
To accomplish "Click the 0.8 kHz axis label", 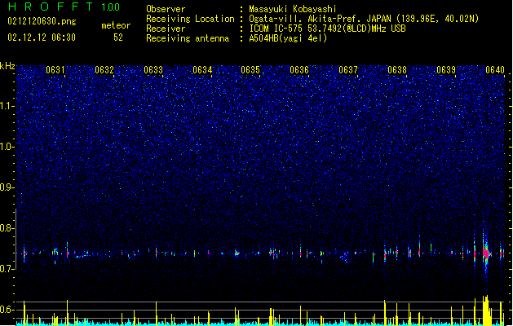I will tap(7, 228).
